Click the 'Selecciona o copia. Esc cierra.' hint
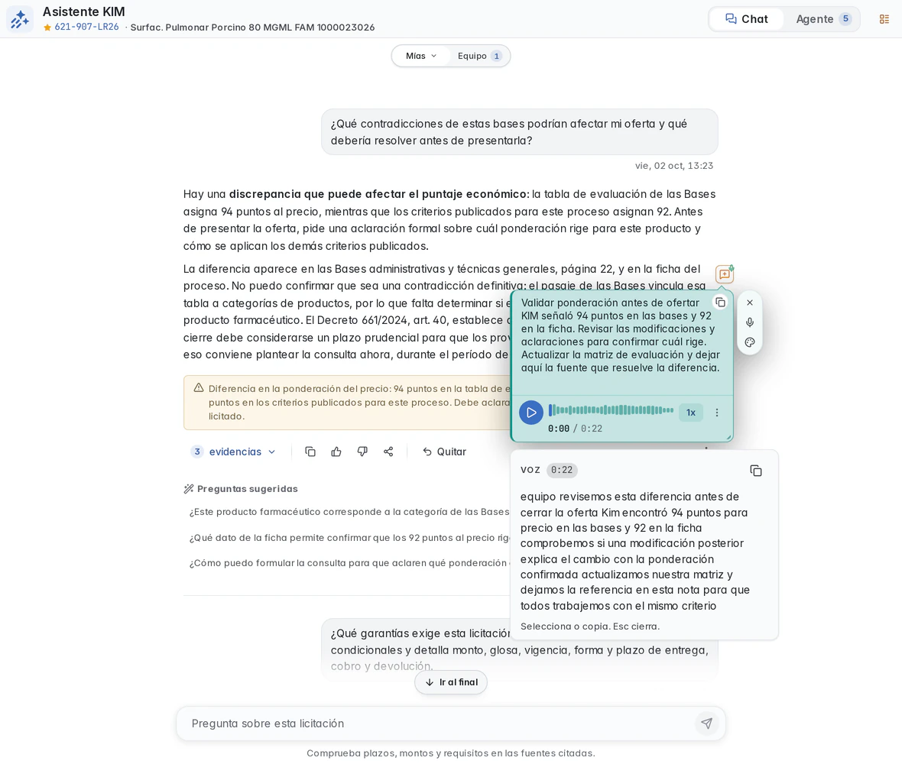 [x=589, y=626]
